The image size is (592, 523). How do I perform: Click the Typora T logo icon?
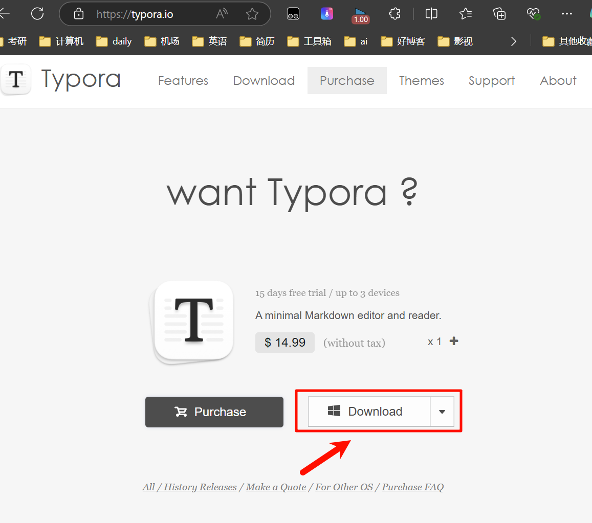point(15,80)
